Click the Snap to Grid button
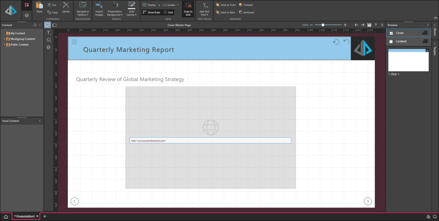 pyautogui.click(x=187, y=8)
